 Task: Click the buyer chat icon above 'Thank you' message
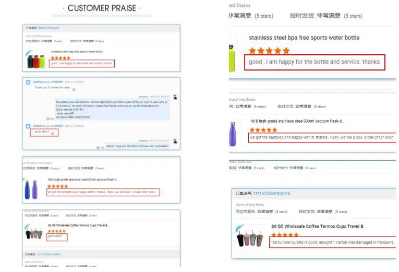28,82
